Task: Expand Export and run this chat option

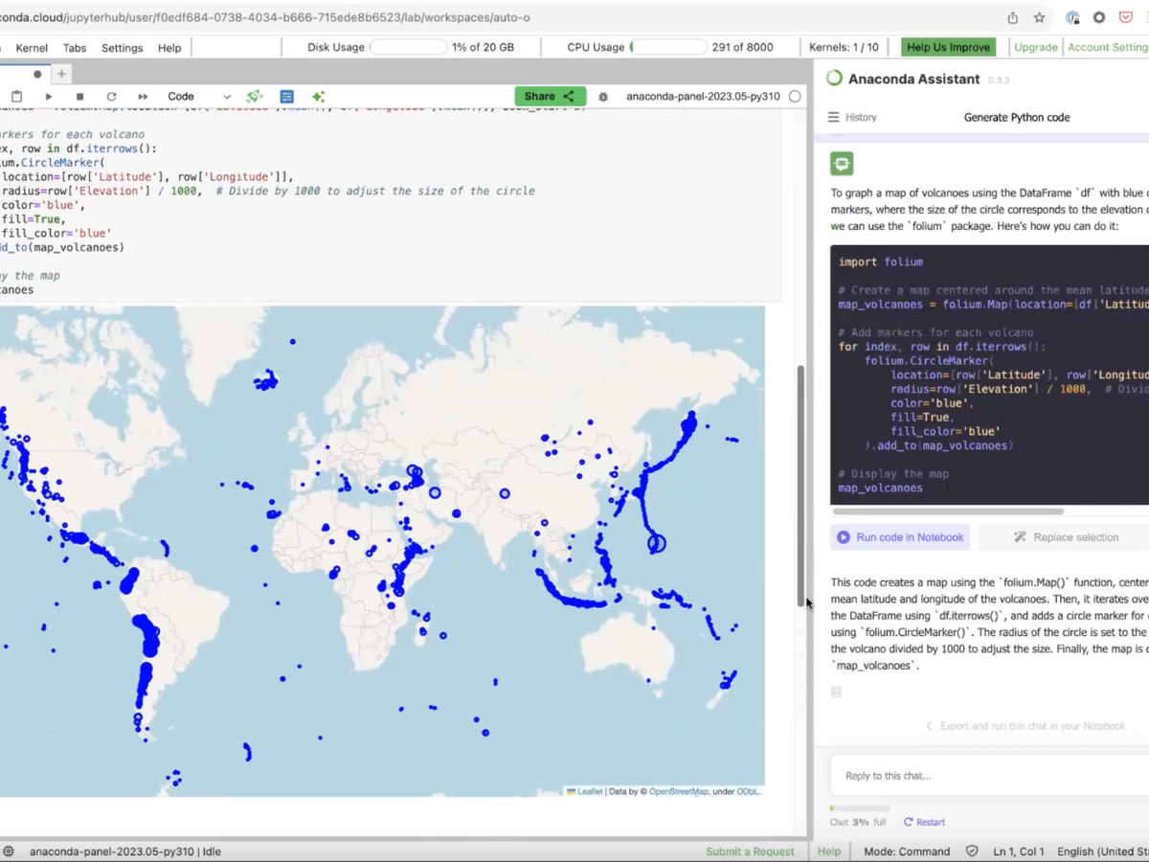Action: 1025,726
